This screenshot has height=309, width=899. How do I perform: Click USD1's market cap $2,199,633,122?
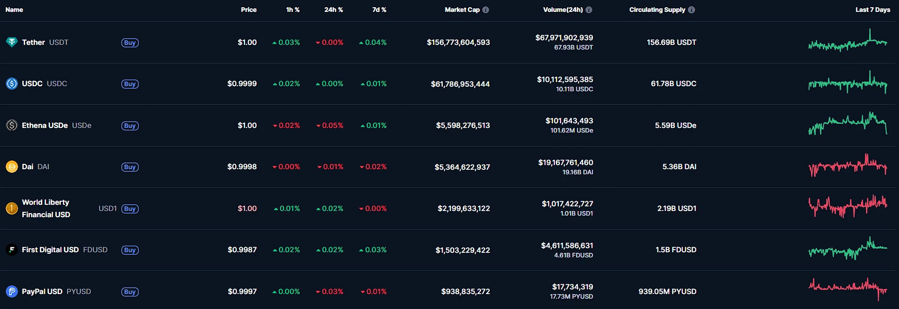(464, 208)
